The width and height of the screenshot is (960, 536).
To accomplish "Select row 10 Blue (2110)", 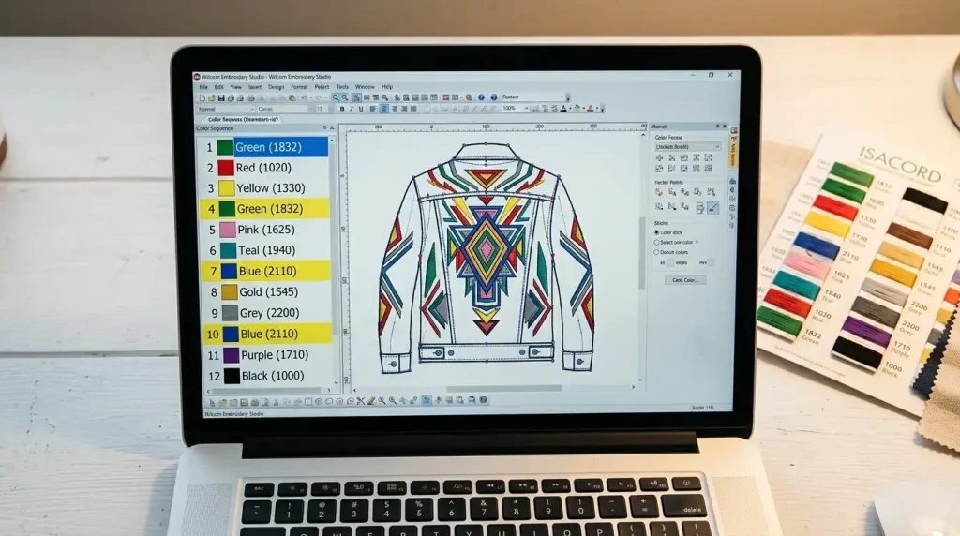I will (x=267, y=334).
